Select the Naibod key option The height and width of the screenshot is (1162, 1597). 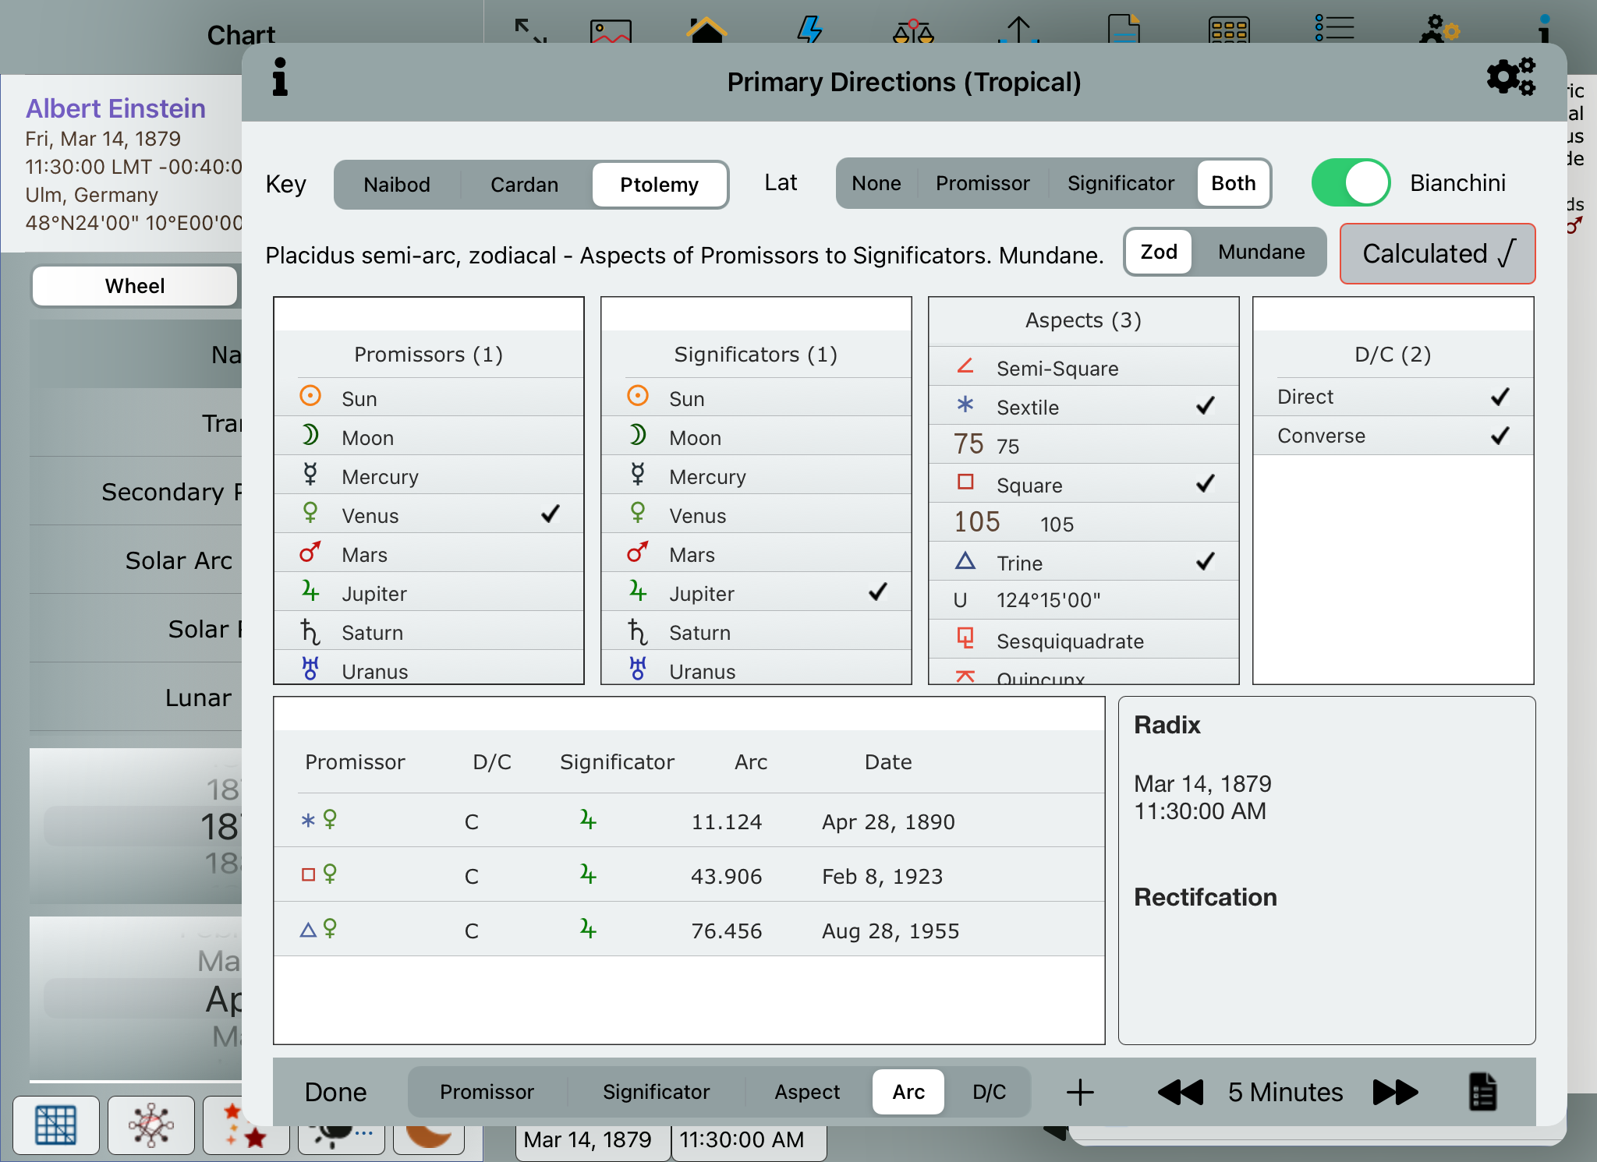(397, 185)
